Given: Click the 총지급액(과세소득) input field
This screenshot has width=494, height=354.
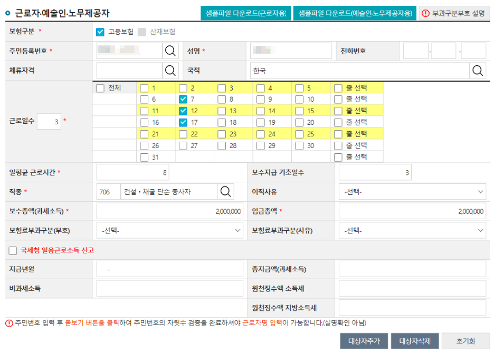Looking at the screenshot, I should point(412,269).
